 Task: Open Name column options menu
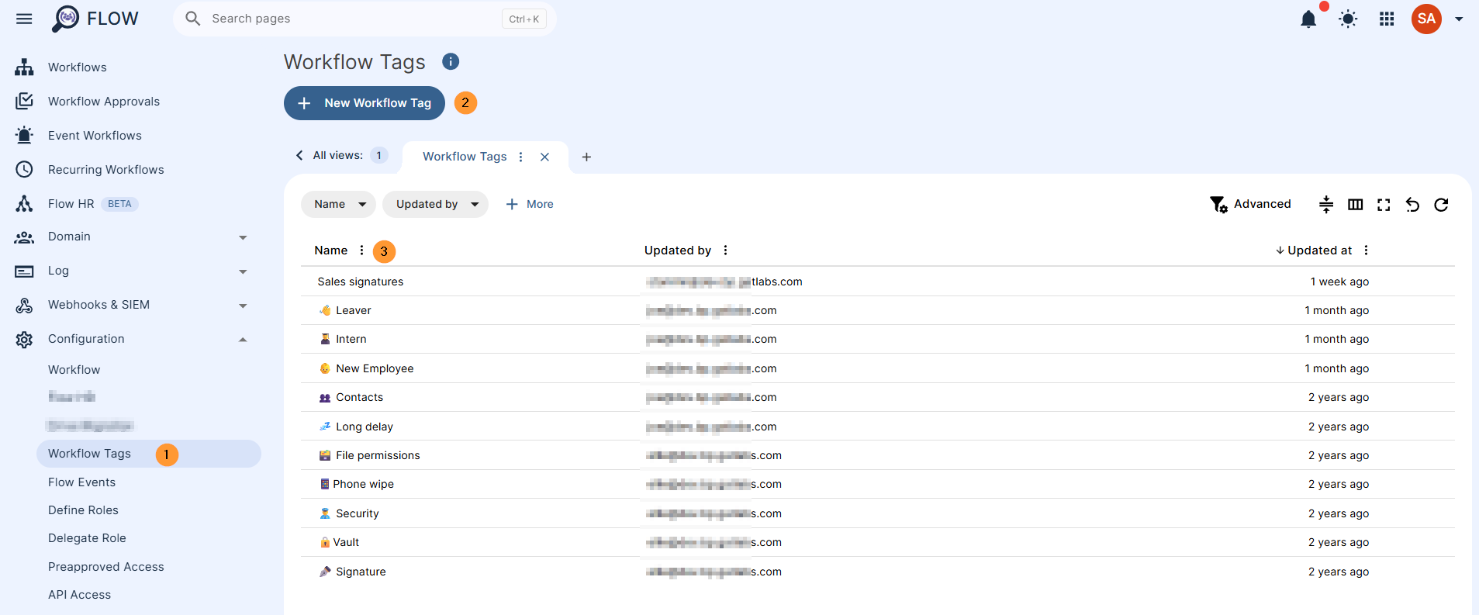361,250
